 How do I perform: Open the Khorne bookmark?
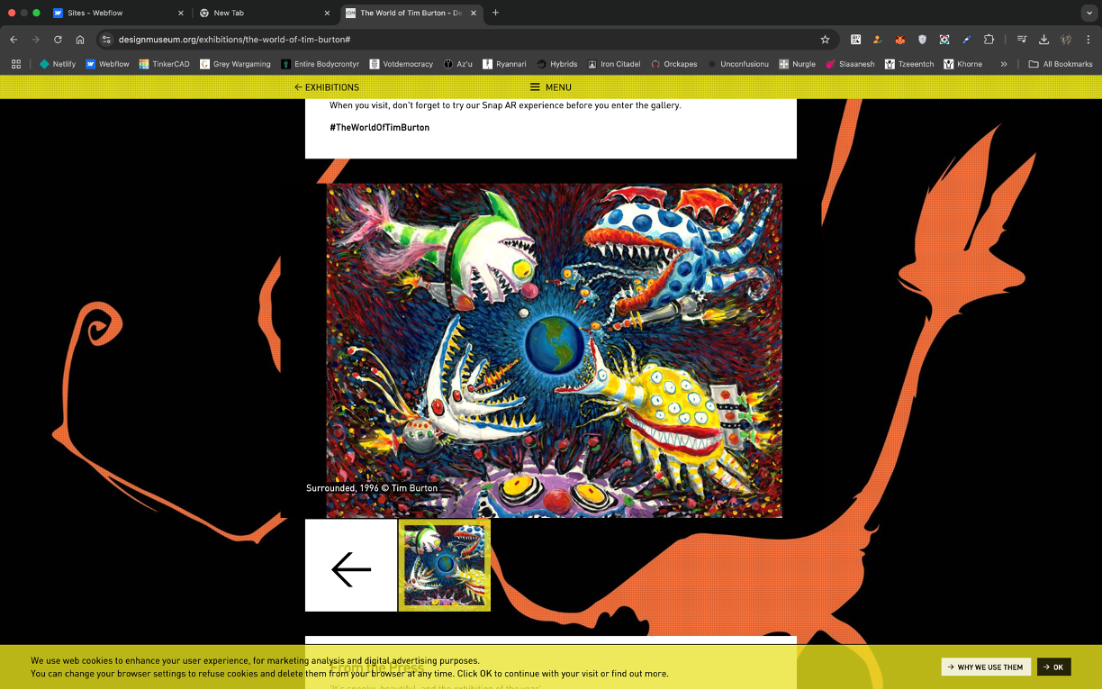tap(962, 64)
